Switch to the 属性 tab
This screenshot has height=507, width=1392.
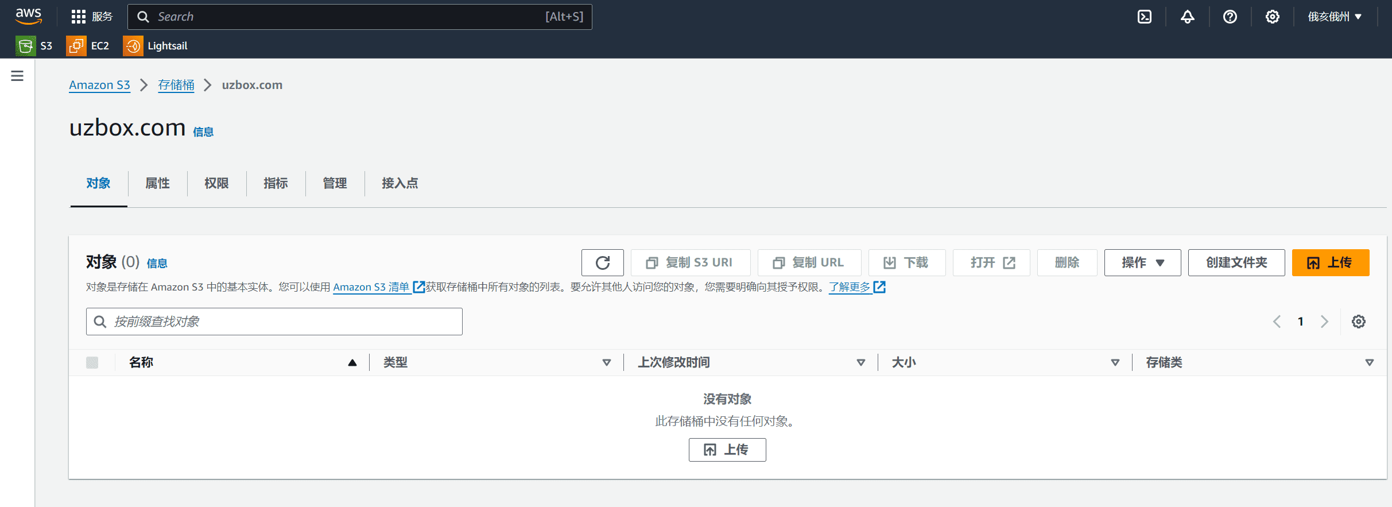tap(157, 183)
